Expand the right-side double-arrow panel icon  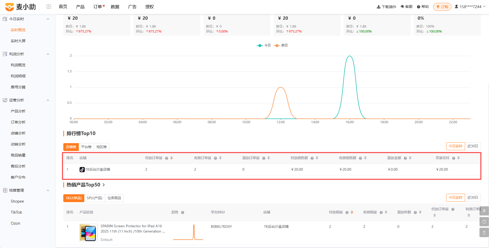pos(484,211)
